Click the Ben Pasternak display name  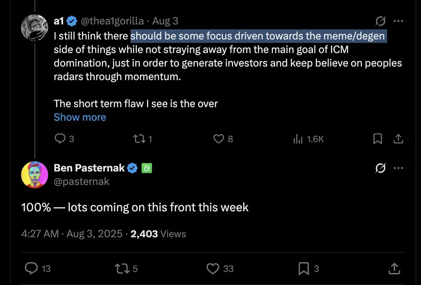pyautogui.click(x=89, y=168)
